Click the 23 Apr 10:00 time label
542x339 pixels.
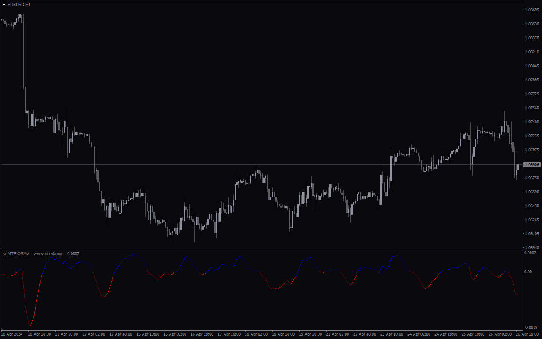click(x=392, y=334)
